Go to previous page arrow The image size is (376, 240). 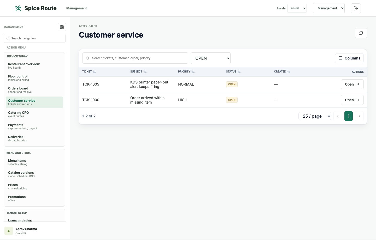pyautogui.click(x=338, y=116)
